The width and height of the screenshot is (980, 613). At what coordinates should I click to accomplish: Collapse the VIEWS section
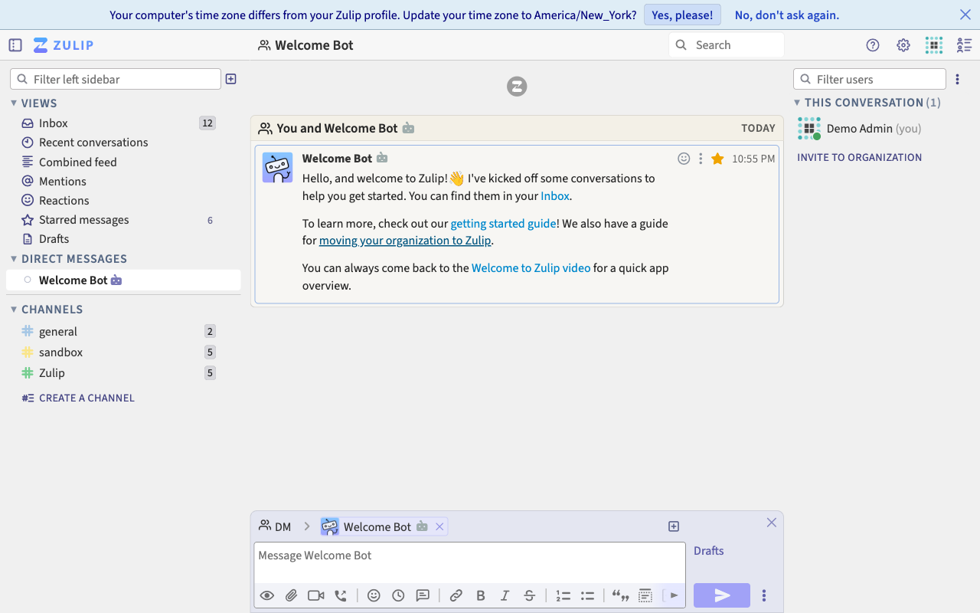pyautogui.click(x=14, y=103)
